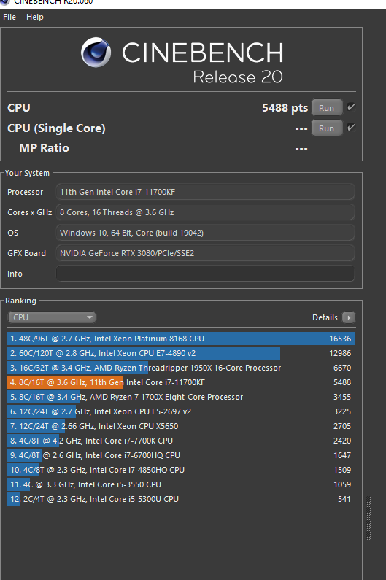Click the Cinebench sphere logo icon
The height and width of the screenshot is (580, 386).
96,52
